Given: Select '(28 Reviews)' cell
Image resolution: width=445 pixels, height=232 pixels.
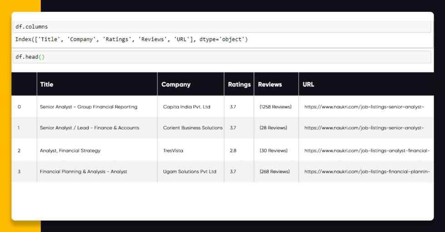Looking at the screenshot, I should 273,128.
